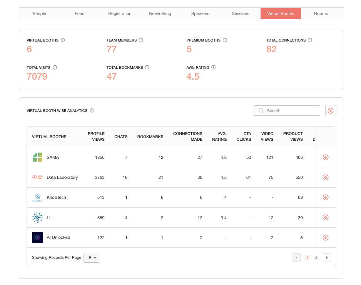361x285 pixels.
Task: Click SAMA's product views value 406
Action: pyautogui.click(x=299, y=157)
